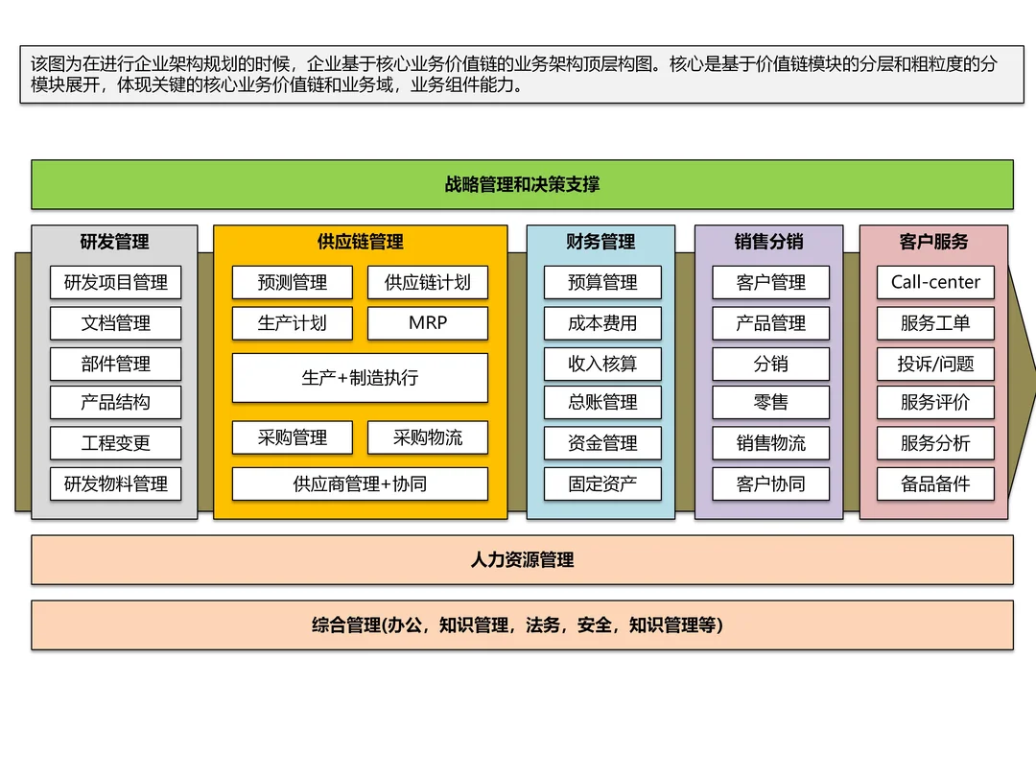Select the 研发项目管理 box
The image size is (1036, 777).
(x=116, y=283)
